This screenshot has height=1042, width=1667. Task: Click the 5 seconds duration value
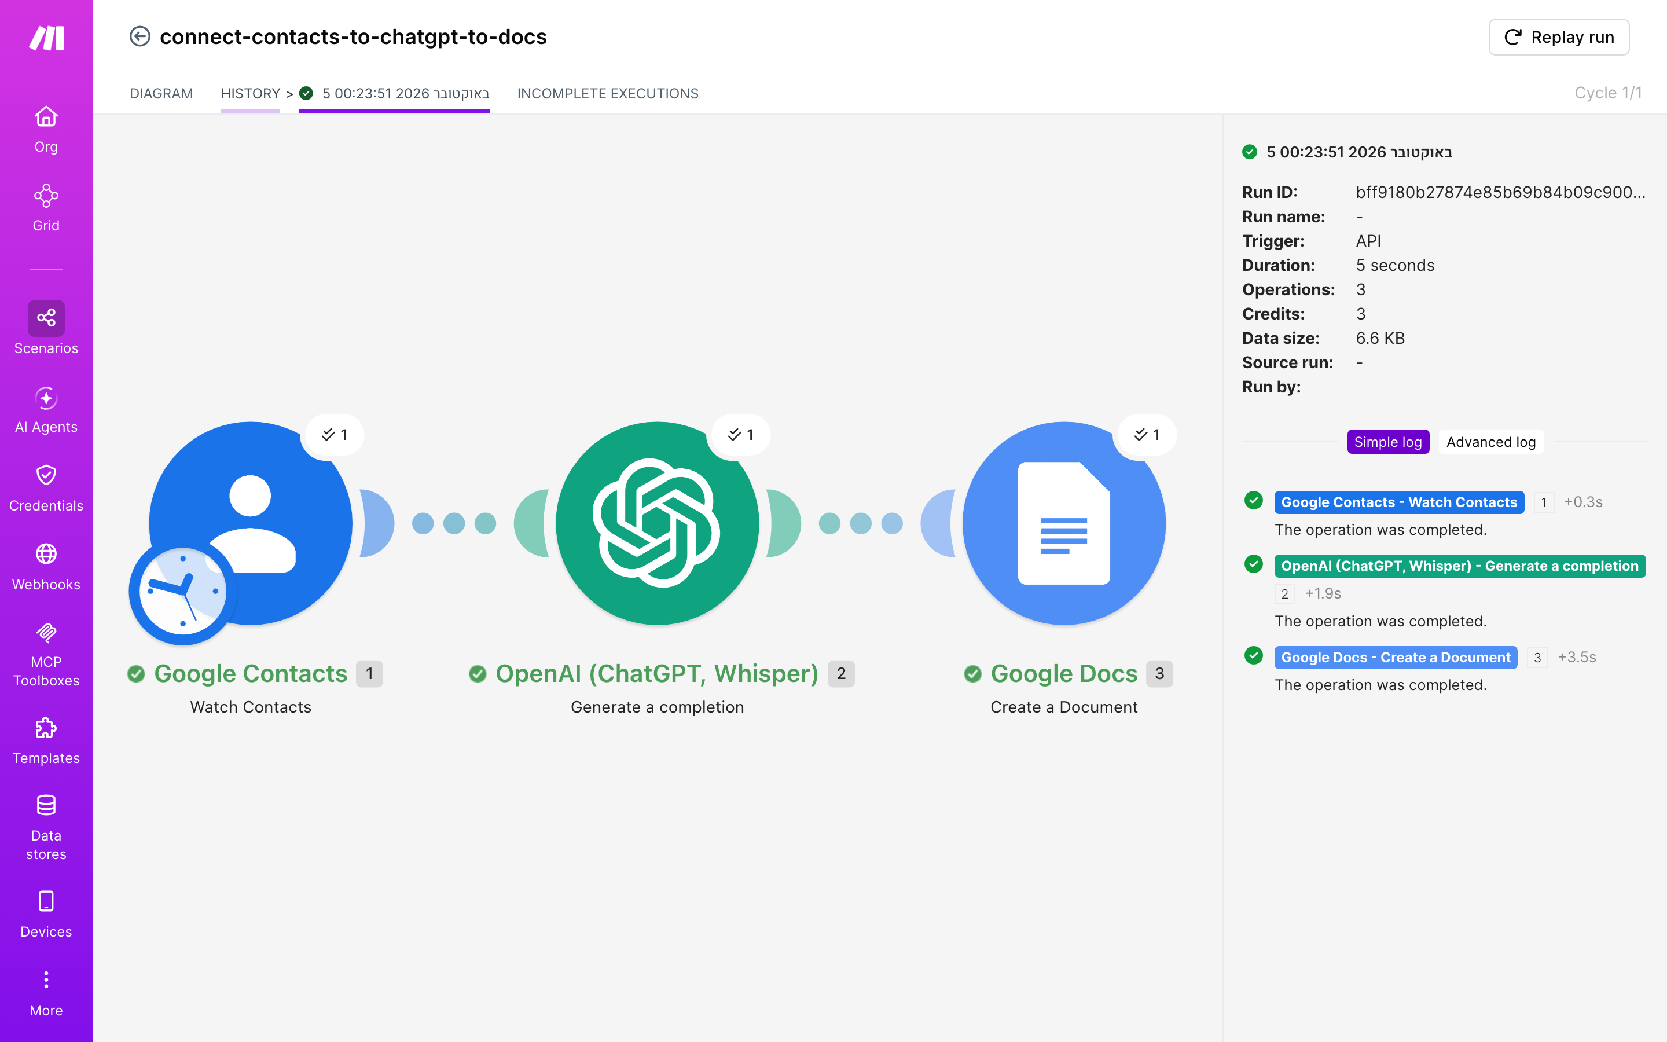[1395, 265]
